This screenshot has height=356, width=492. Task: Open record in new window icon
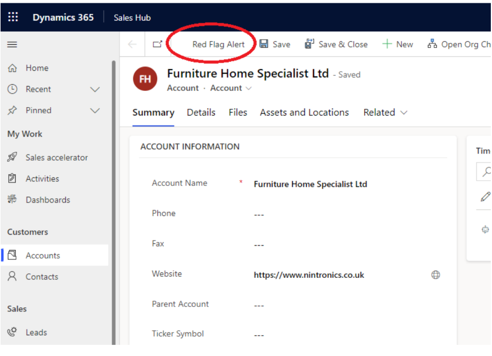(x=157, y=44)
